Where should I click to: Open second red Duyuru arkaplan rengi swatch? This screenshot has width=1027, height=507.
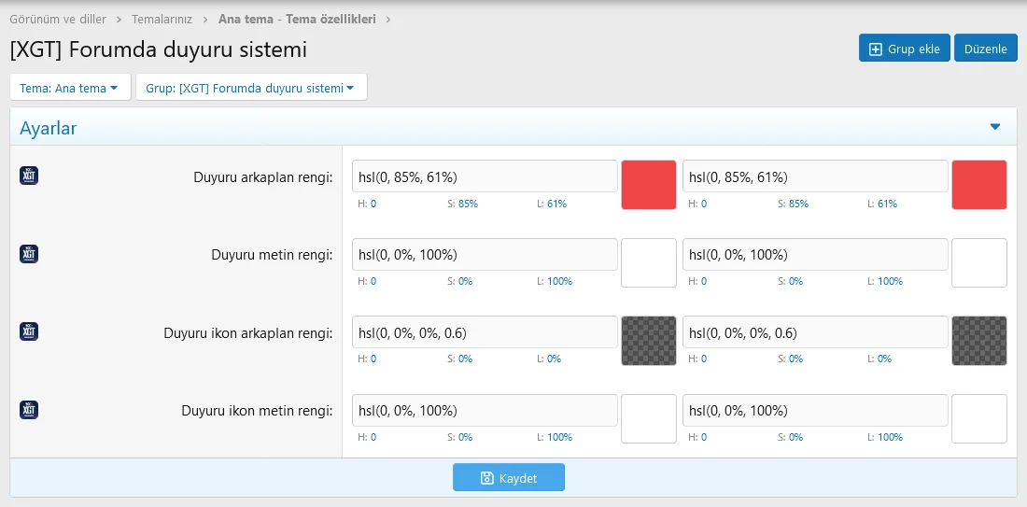click(x=978, y=185)
